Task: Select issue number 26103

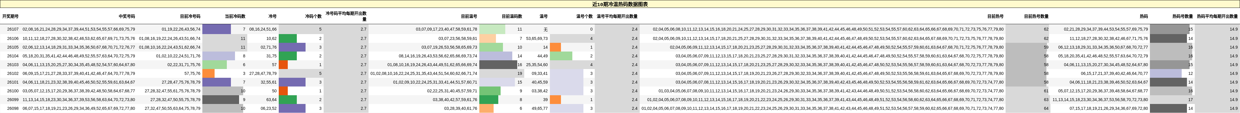Action: coord(13,64)
